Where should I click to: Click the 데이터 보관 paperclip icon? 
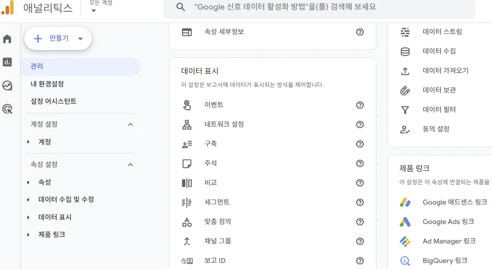pos(405,90)
